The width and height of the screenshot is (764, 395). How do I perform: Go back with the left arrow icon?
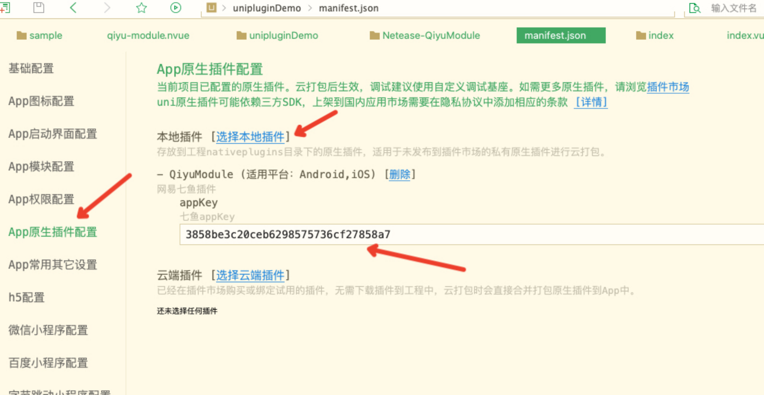click(x=73, y=7)
